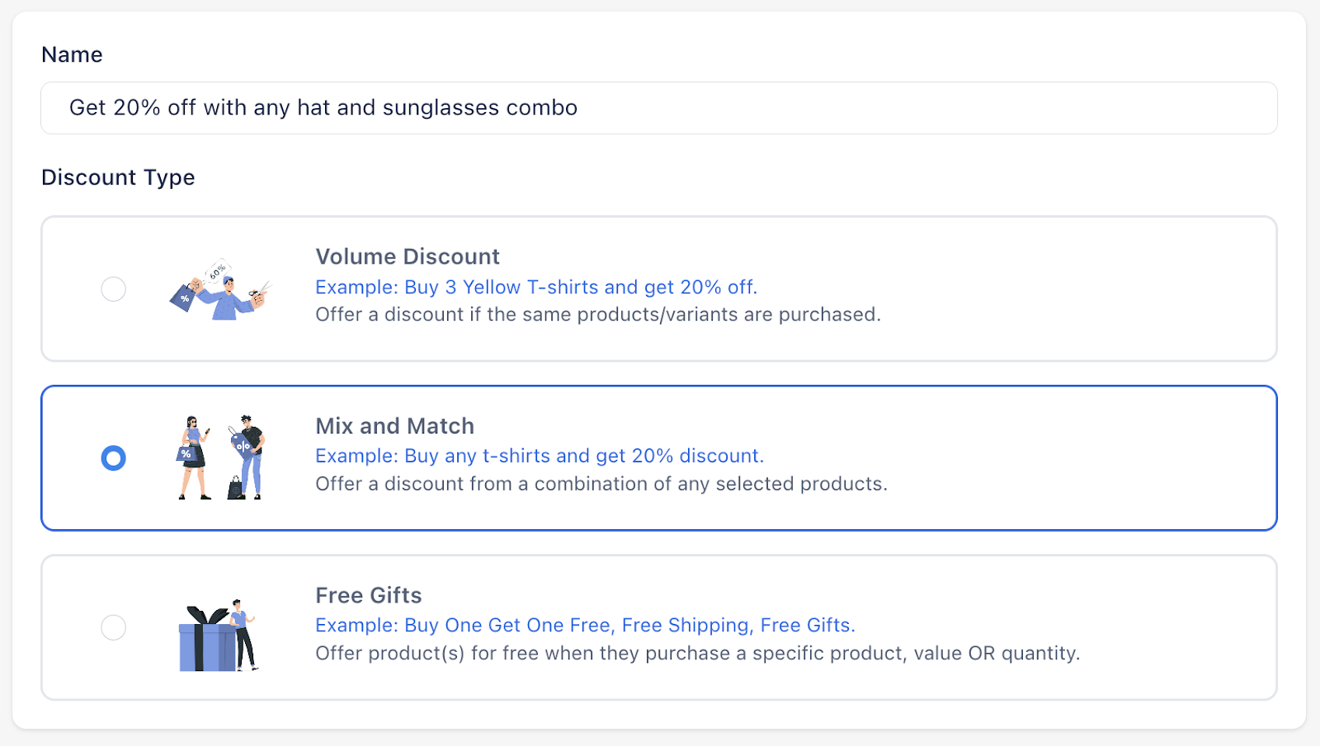
Task: Click the Mix and Match heading
Action: point(394,426)
